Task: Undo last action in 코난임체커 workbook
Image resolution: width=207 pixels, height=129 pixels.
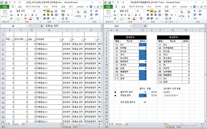Action: click(x=113, y=2)
